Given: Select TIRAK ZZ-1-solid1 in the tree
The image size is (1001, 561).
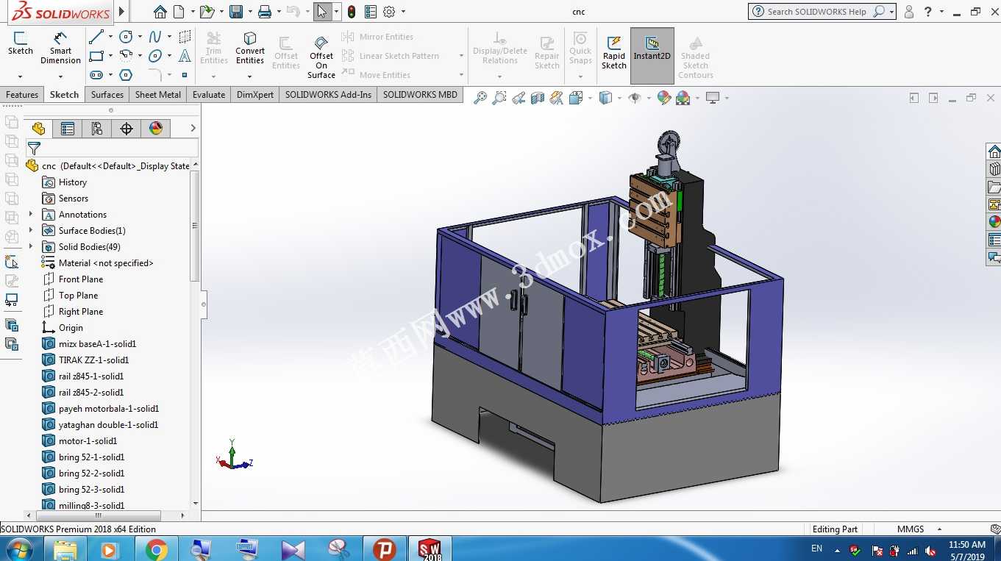Looking at the screenshot, I should click(93, 360).
